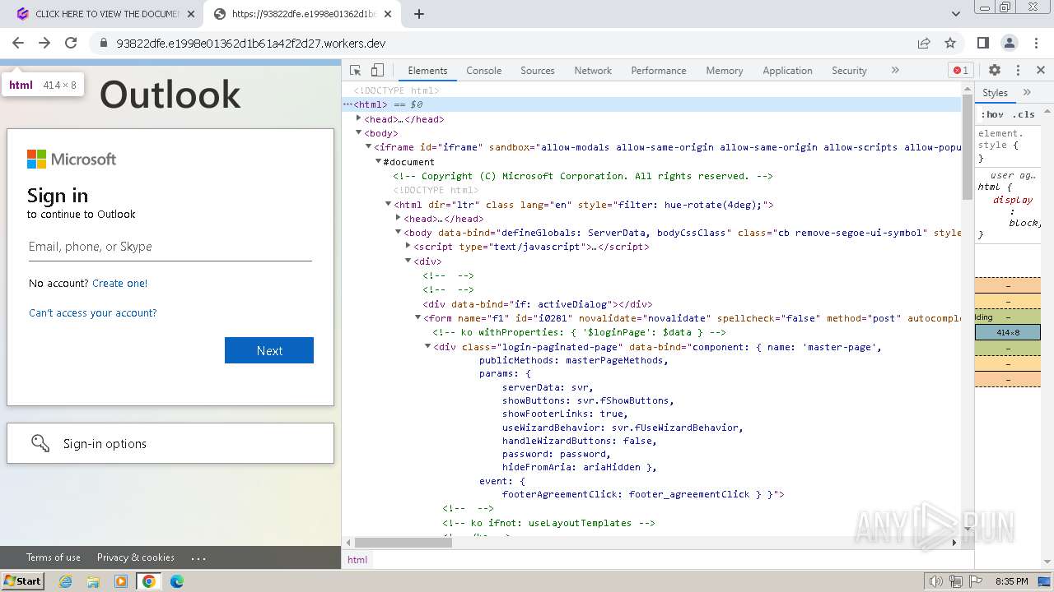This screenshot has height=592, width=1054.
Task: Click the red error count badge
Action: click(960, 71)
